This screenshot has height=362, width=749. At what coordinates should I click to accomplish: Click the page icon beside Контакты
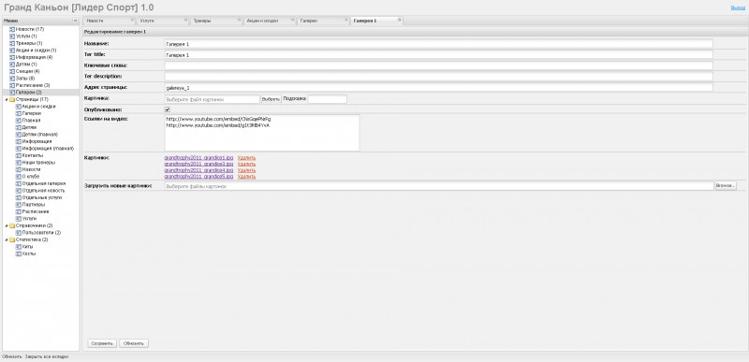click(x=19, y=155)
